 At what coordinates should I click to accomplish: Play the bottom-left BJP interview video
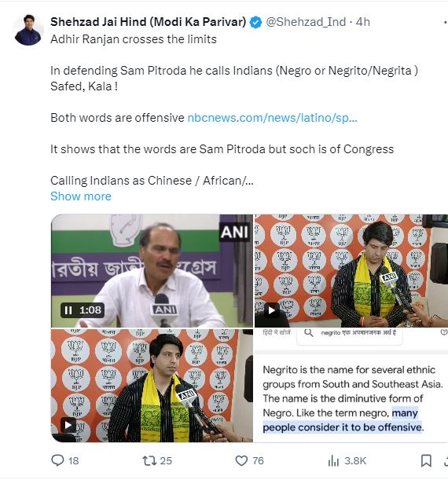[x=68, y=425]
